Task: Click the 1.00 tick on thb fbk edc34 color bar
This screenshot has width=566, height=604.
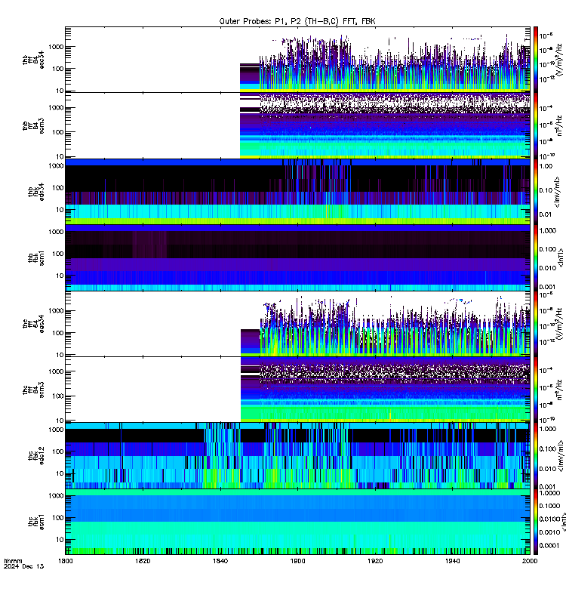Action: tap(546, 166)
